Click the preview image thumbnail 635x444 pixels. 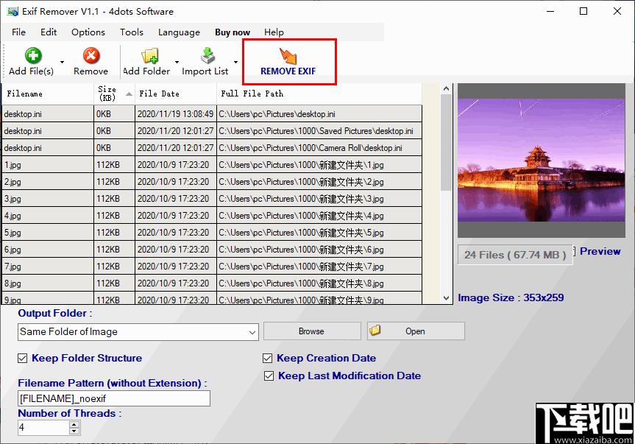pos(542,160)
